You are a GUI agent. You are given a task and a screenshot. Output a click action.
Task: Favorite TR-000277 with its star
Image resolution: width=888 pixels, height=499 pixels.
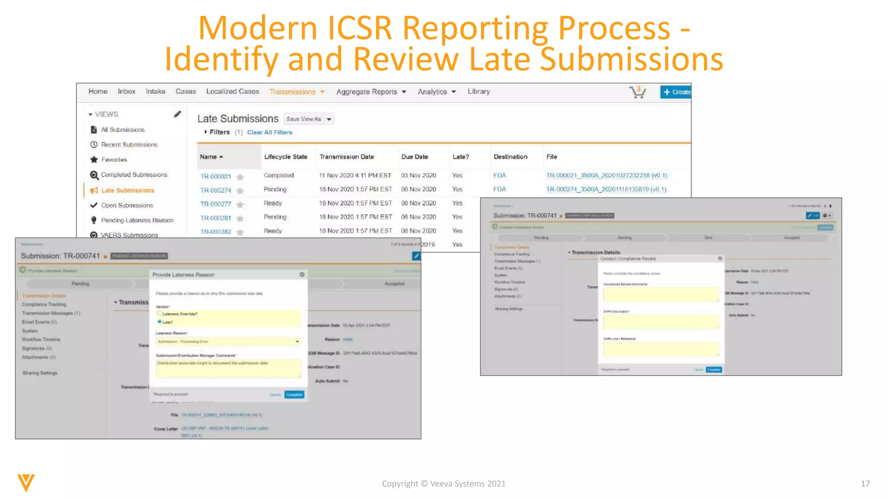pyautogui.click(x=240, y=204)
